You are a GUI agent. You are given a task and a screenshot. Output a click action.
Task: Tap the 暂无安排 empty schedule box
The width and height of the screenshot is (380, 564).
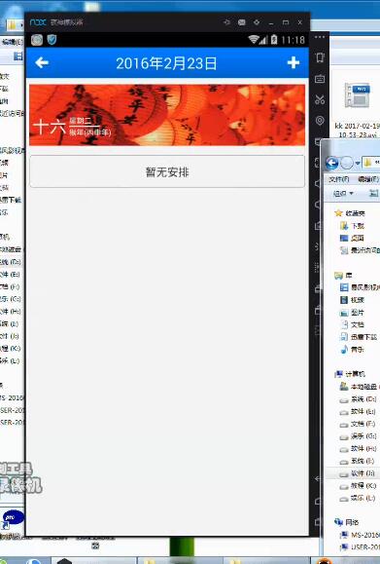pyautogui.click(x=167, y=171)
